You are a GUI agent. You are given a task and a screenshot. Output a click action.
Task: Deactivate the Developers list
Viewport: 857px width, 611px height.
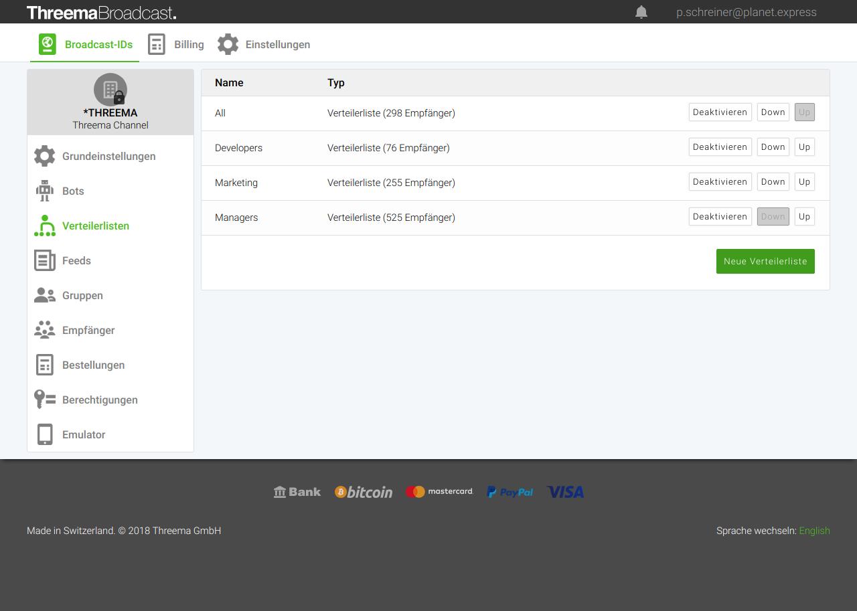[720, 147]
